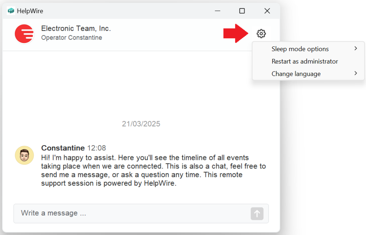Click the HelpWire logo in the title bar
Image resolution: width=366 pixels, height=235 pixels.
click(x=11, y=11)
